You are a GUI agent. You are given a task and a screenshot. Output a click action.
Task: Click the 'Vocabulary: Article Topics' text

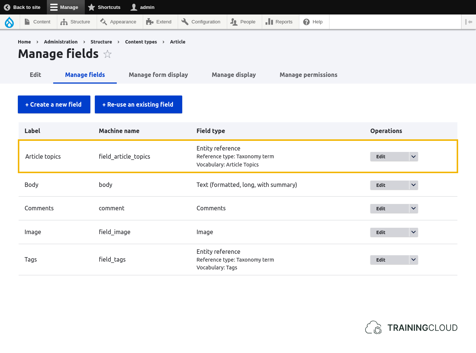tap(228, 165)
